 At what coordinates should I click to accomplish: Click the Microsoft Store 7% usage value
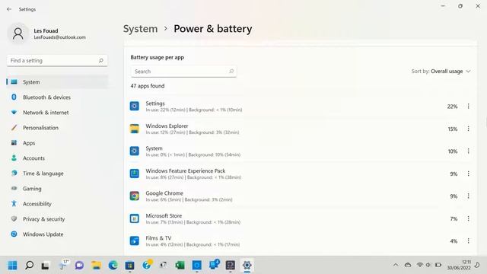click(x=454, y=219)
